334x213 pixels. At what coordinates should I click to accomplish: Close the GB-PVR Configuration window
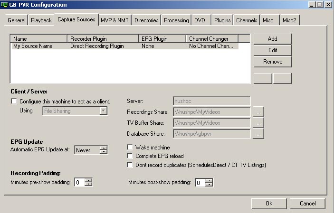[328, 5]
